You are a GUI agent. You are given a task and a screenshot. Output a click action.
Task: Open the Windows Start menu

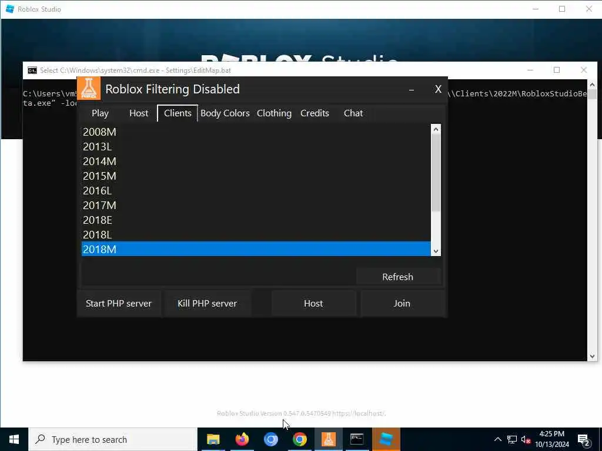pos(14,439)
